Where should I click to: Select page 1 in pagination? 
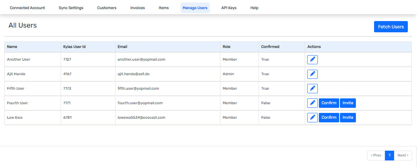[x=389, y=155]
